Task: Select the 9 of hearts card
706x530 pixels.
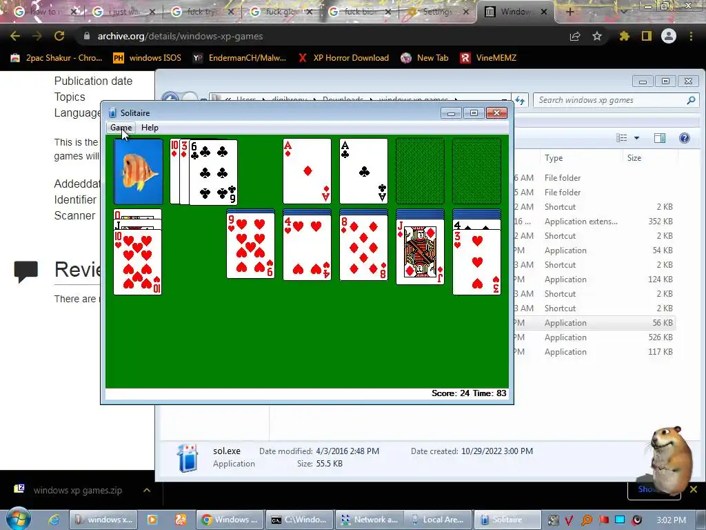Action: pos(250,246)
